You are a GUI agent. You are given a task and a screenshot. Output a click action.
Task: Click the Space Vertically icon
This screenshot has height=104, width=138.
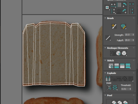131,11
